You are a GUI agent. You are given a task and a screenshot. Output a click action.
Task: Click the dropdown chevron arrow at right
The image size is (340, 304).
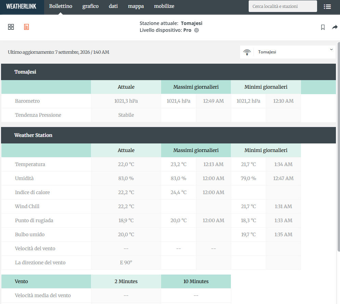(331, 50)
